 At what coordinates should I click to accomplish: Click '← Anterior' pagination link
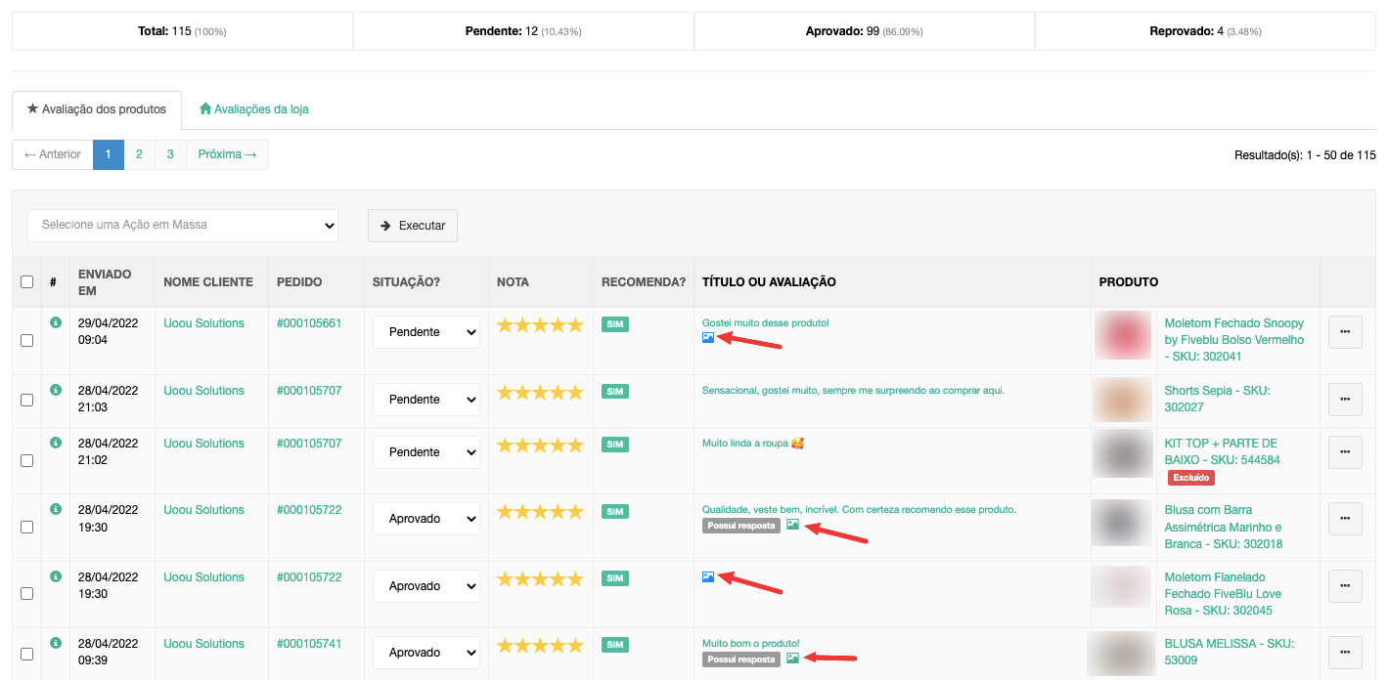pyautogui.click(x=53, y=154)
